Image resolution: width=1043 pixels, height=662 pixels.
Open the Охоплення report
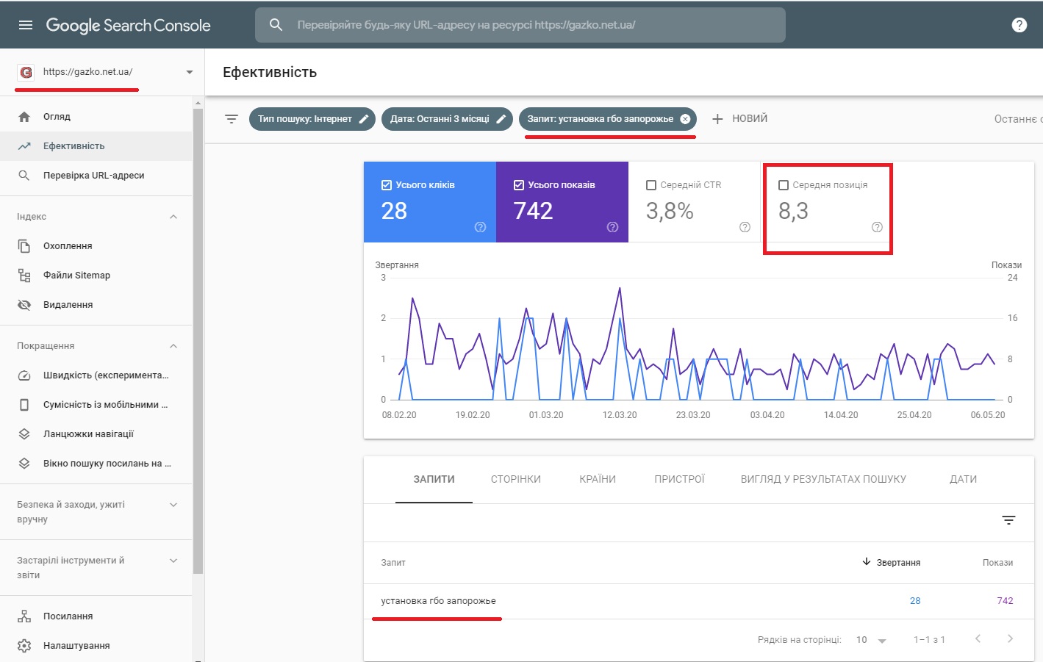(x=96, y=246)
